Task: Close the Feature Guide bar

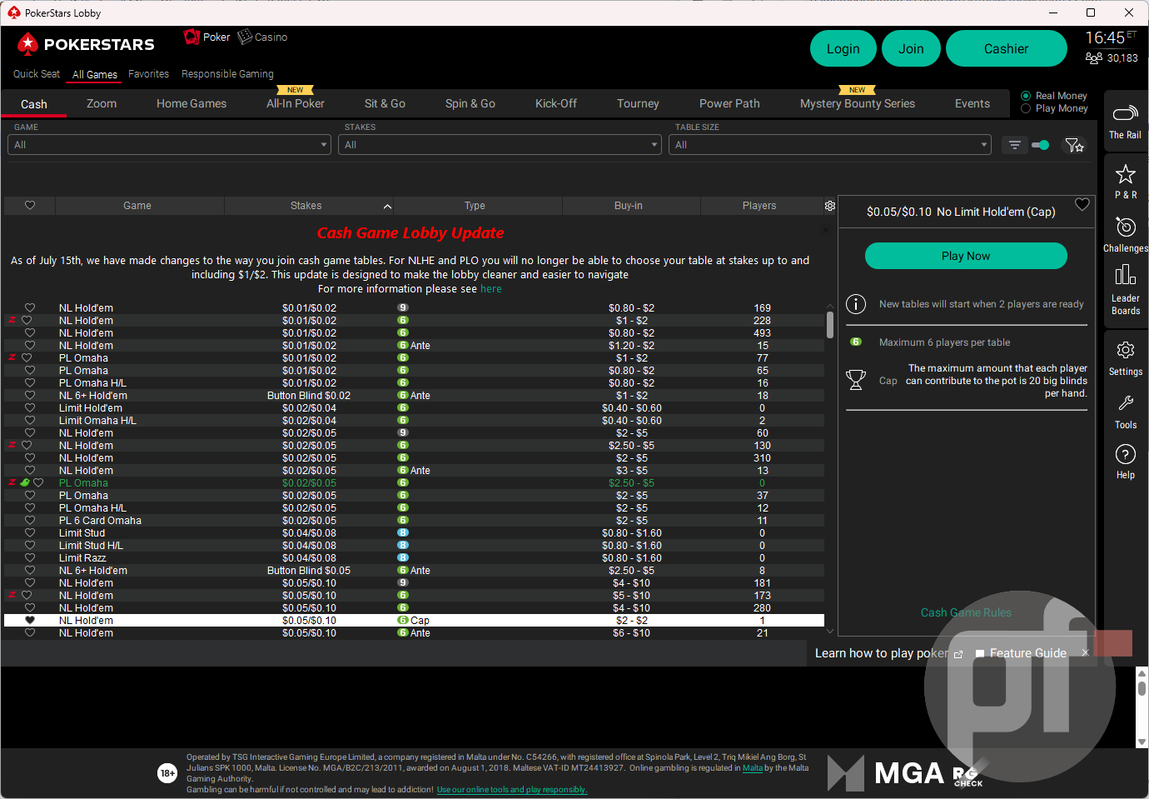Action: click(x=1084, y=653)
